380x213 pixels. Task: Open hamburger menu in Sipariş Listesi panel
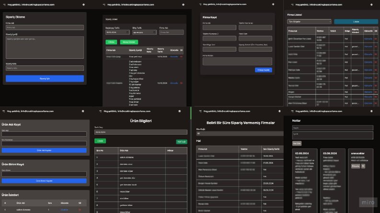tap(104, 5)
